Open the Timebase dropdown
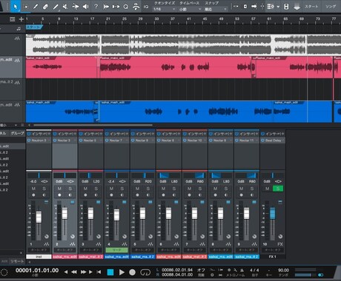The height and width of the screenshot is (281, 341). [x=190, y=9]
